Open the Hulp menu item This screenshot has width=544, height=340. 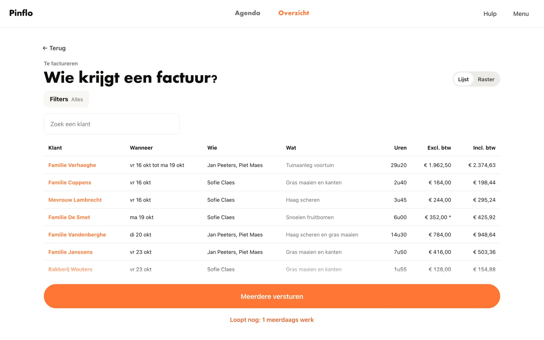(490, 14)
